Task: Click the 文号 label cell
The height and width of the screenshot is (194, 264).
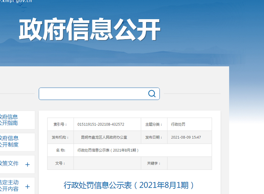Action: tap(60, 163)
